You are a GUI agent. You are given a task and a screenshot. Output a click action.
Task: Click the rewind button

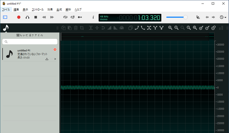44,17
